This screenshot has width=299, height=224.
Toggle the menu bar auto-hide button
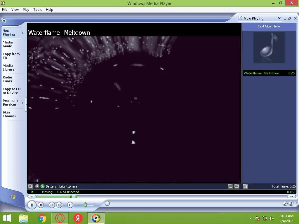coord(4,21)
